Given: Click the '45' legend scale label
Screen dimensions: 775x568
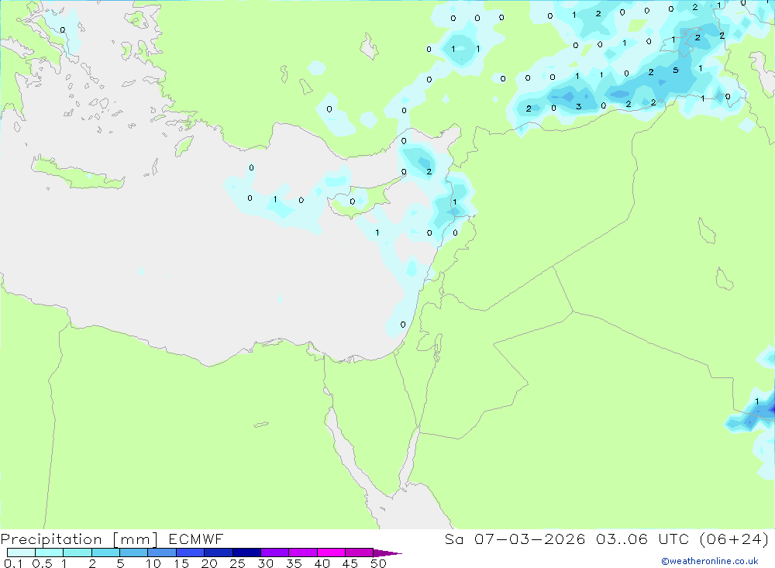Looking at the screenshot, I should pyautogui.click(x=350, y=563).
